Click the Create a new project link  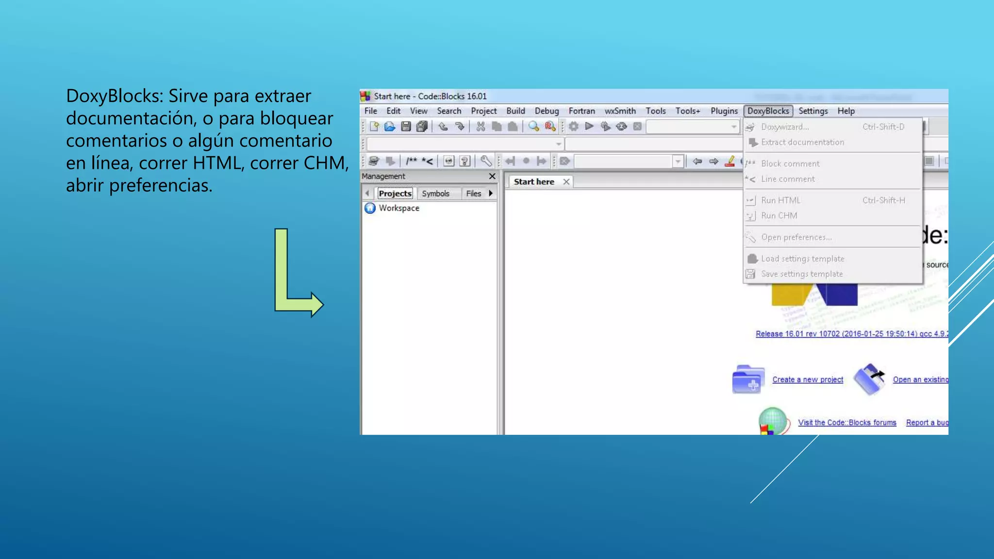(808, 379)
